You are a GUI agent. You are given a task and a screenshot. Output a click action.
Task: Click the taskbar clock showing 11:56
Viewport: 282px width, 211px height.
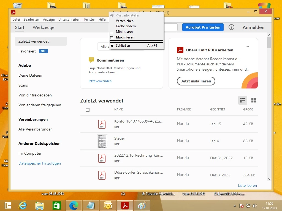pos(269,204)
